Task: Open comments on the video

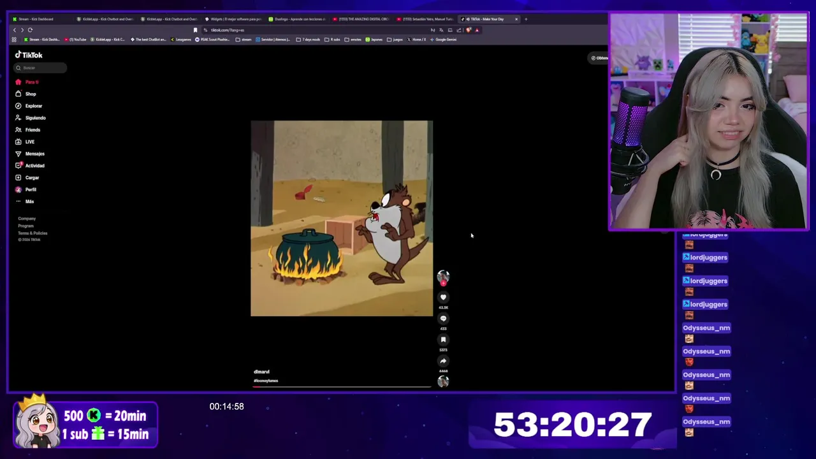Action: coord(443,318)
